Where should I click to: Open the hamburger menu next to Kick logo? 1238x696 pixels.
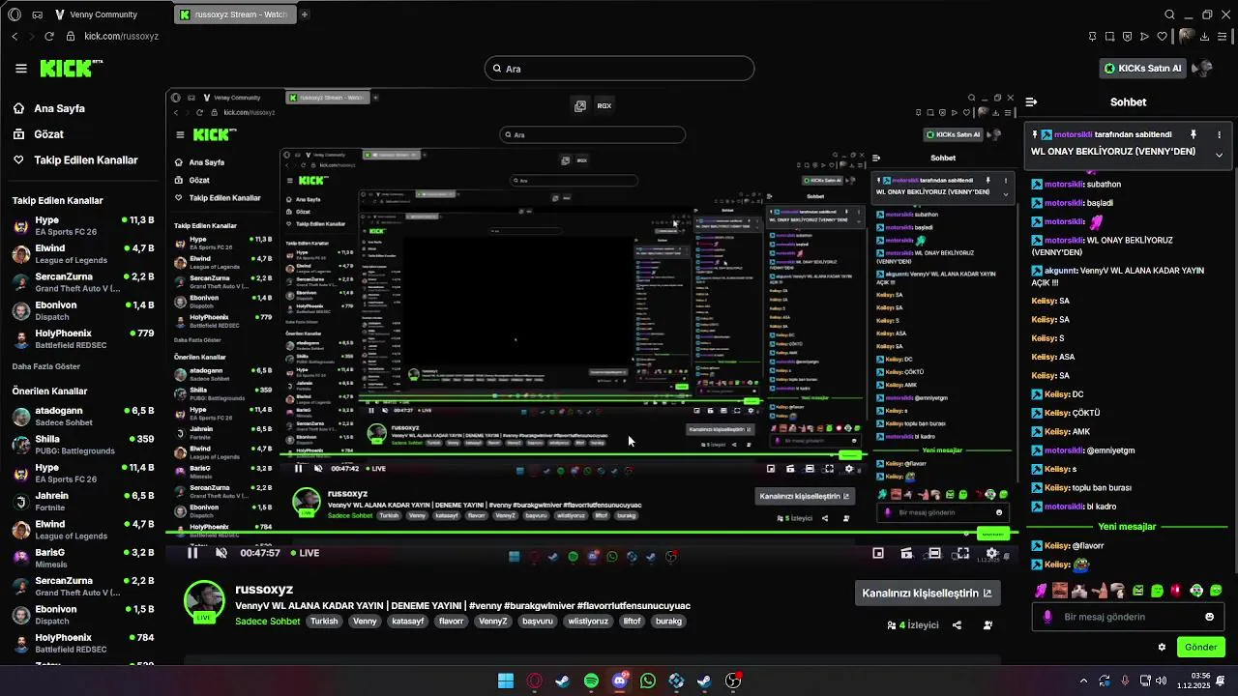[21, 69]
